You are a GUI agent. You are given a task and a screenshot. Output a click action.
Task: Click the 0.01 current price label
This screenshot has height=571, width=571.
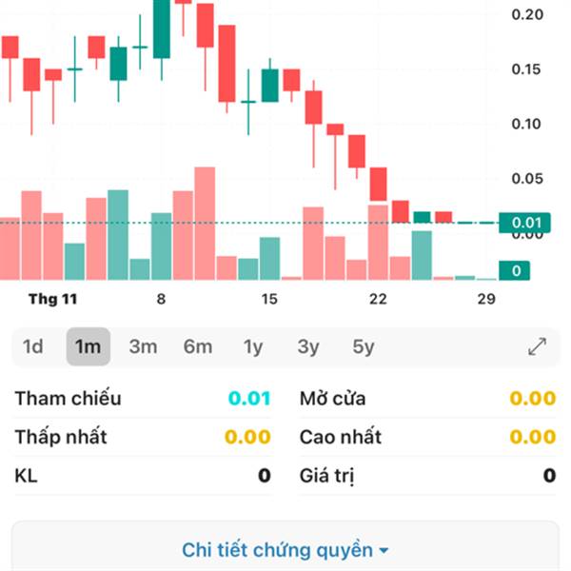(x=524, y=223)
